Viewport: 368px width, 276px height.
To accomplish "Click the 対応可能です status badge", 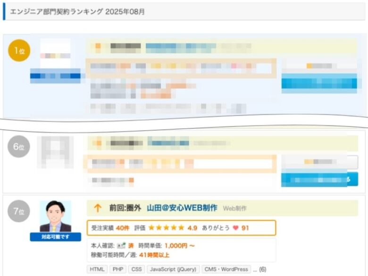I will (x=55, y=237).
